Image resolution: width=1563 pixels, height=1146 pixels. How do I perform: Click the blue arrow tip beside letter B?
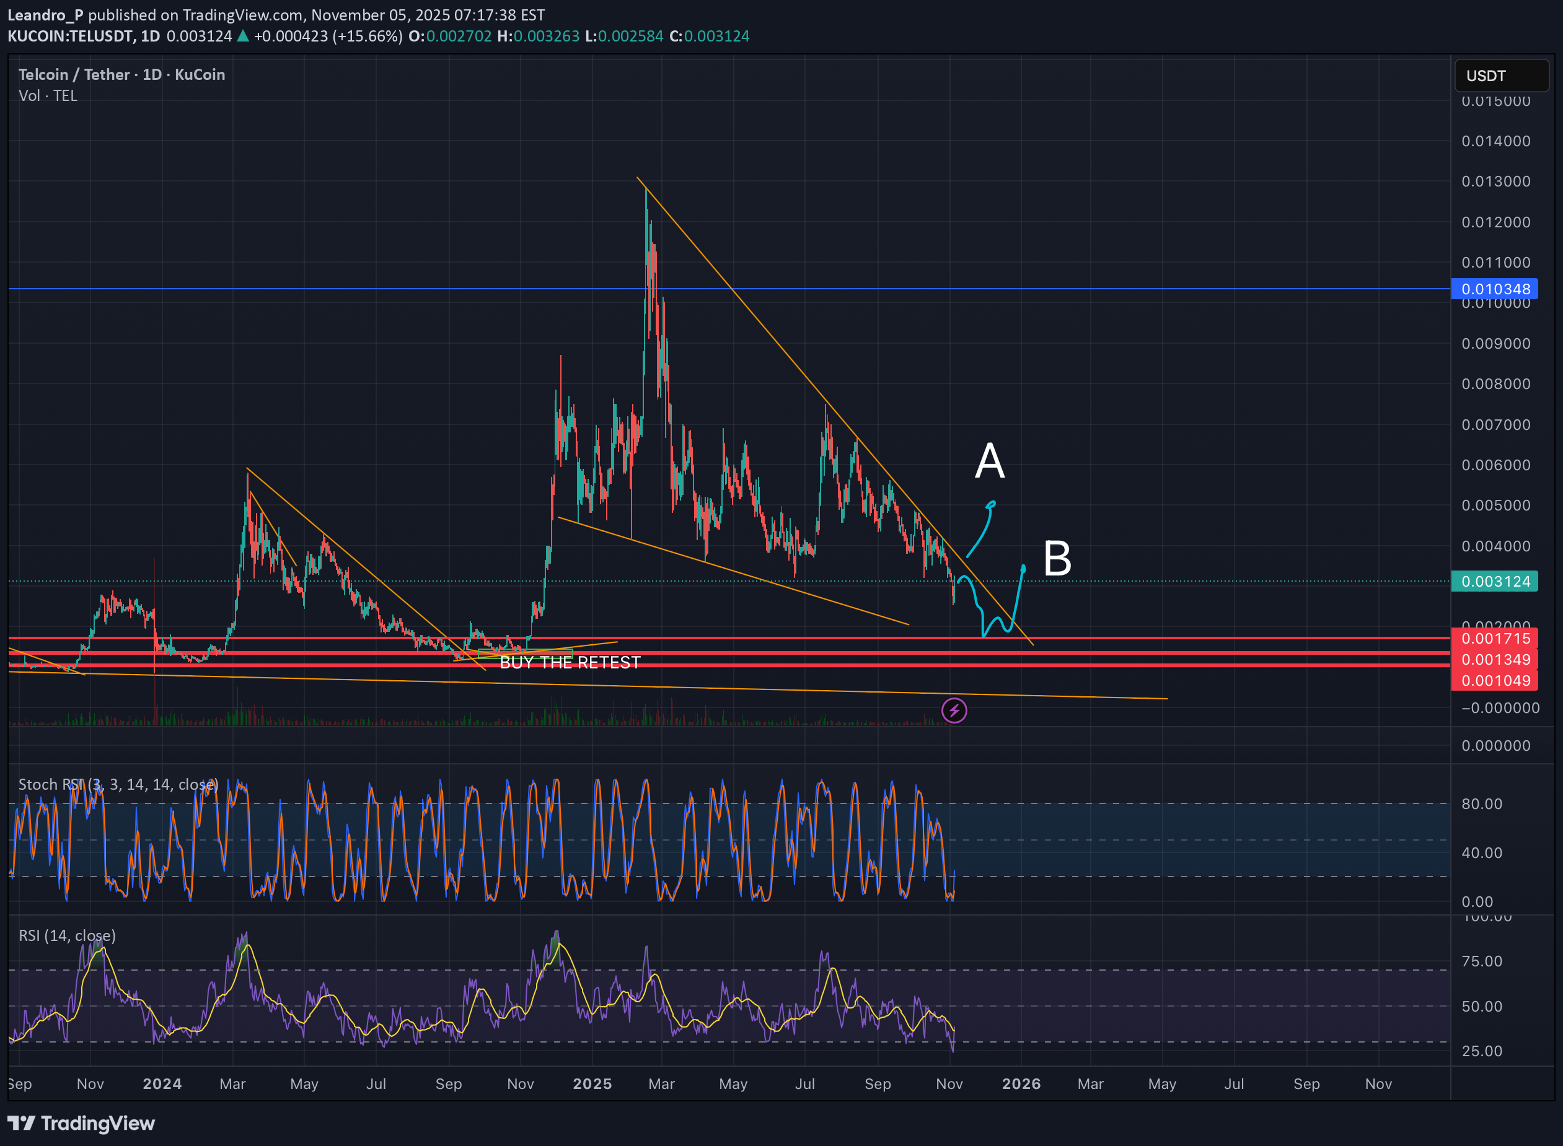(x=1023, y=569)
